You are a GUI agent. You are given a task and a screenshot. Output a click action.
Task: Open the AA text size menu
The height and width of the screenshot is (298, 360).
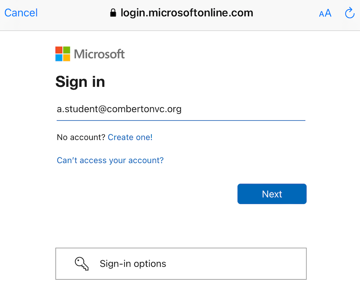[x=325, y=13]
